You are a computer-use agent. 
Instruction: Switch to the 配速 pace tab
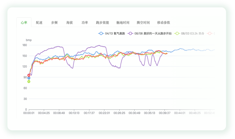click(x=39, y=22)
